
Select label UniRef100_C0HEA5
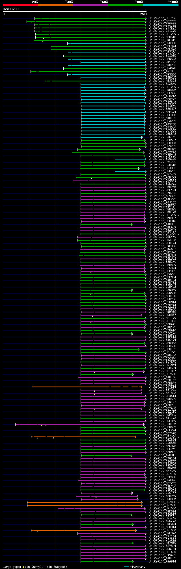(162, 424)
